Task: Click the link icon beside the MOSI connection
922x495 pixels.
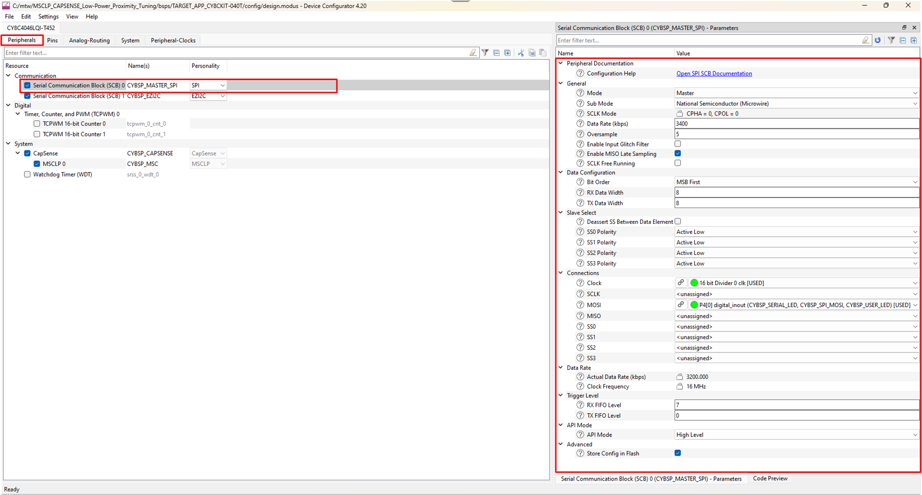Action: 681,305
